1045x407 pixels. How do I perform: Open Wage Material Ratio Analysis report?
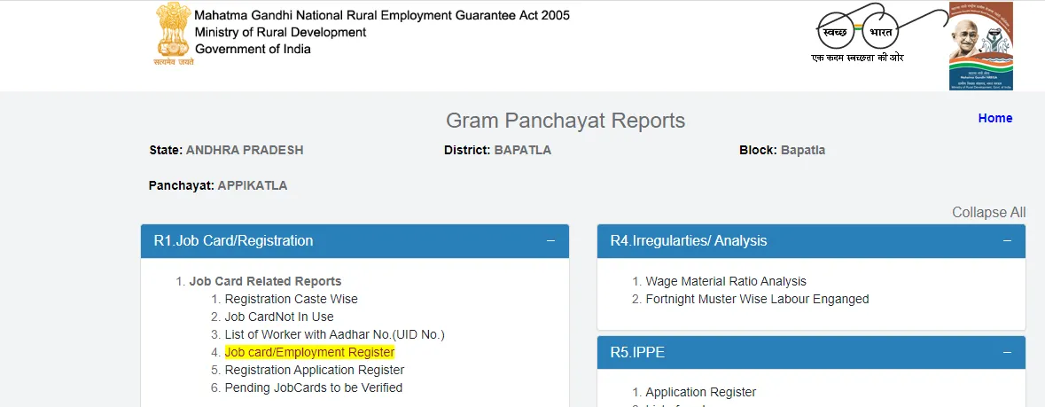click(726, 282)
